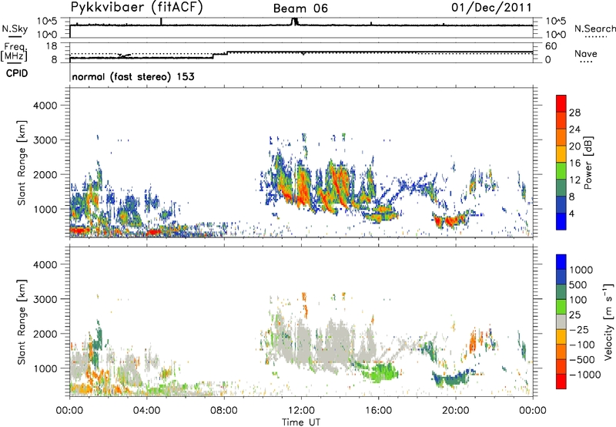
Task: Select the Beam 06 label
Action: [x=300, y=8]
